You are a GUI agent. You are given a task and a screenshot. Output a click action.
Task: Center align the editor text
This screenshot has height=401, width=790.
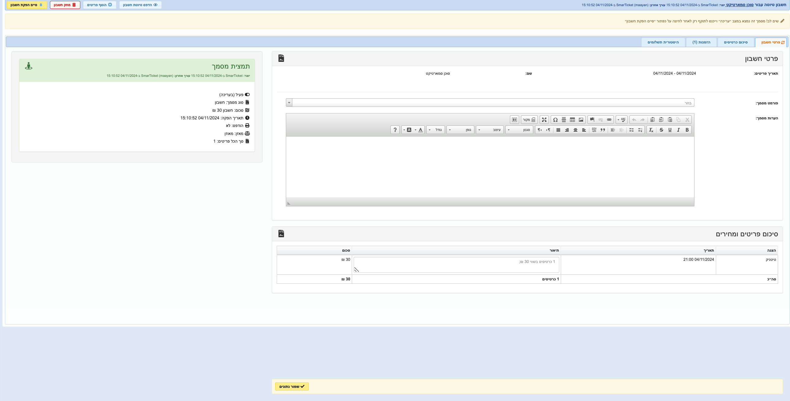(x=575, y=130)
